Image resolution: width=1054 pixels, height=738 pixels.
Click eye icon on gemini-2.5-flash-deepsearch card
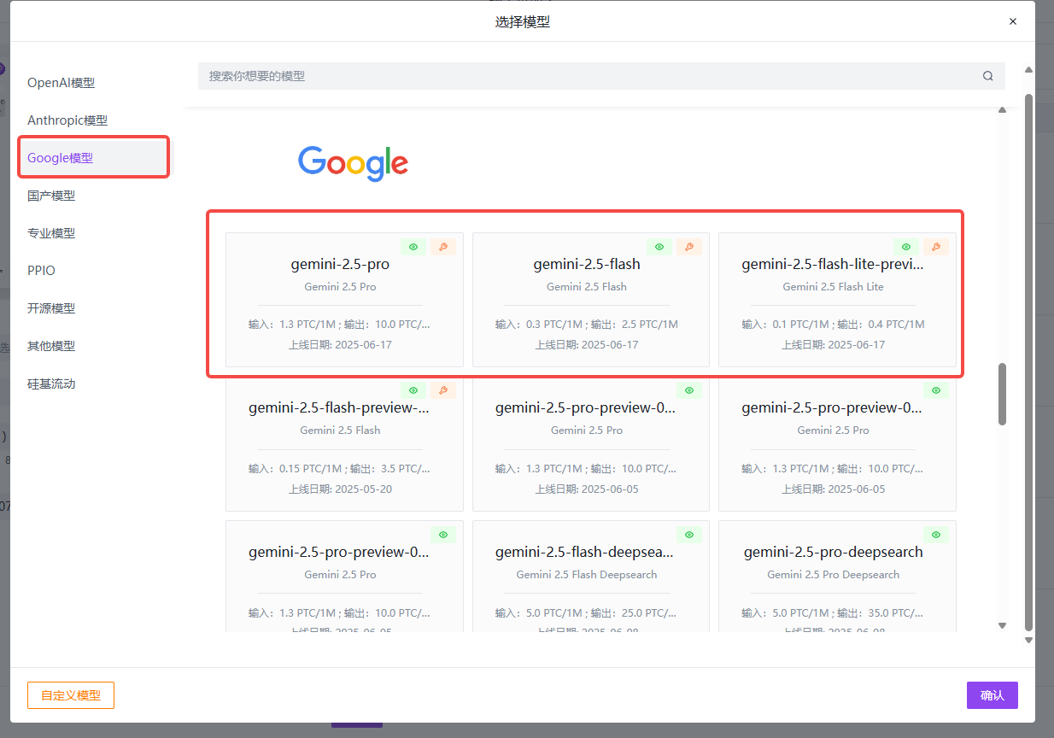[689, 535]
